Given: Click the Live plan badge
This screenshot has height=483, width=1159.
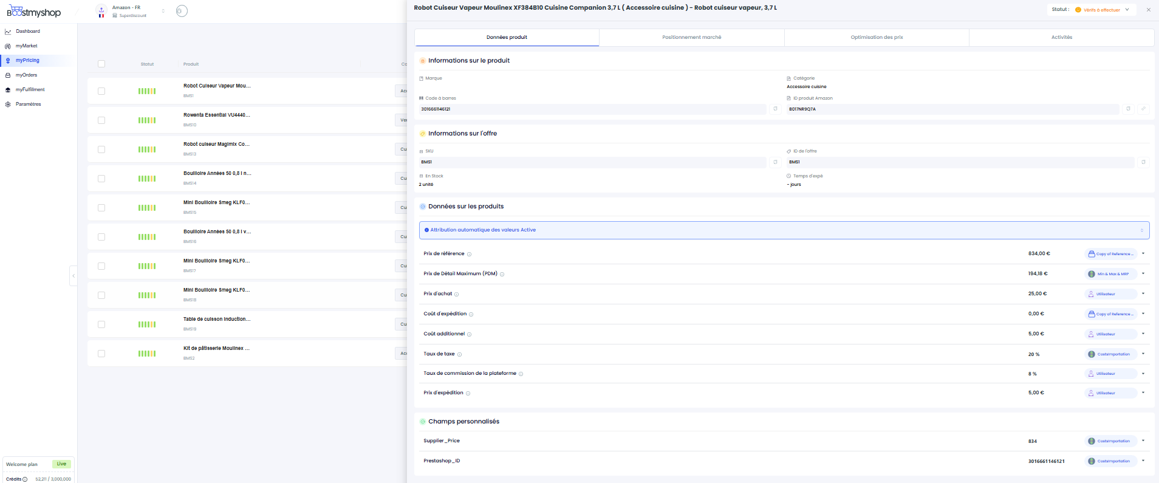Looking at the screenshot, I should (x=61, y=464).
